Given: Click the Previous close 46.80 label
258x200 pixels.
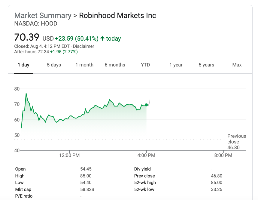Looking at the screenshot, I should pos(237,141).
